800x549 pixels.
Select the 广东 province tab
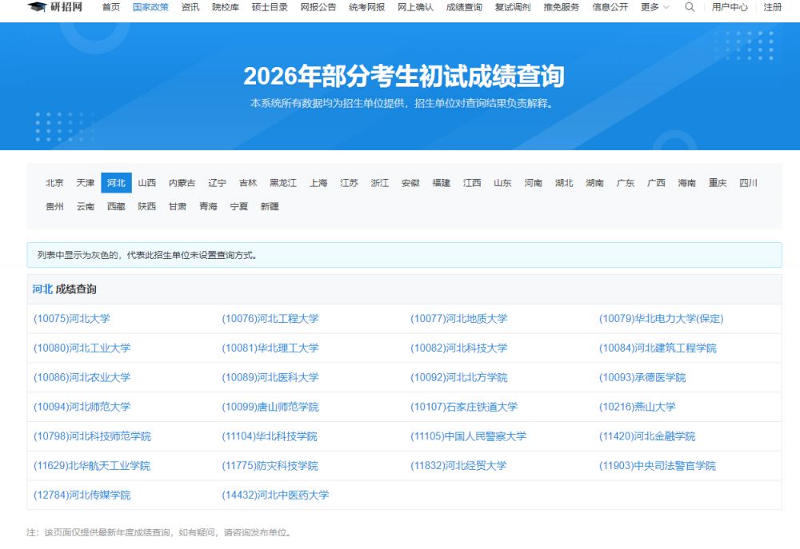coord(626,182)
